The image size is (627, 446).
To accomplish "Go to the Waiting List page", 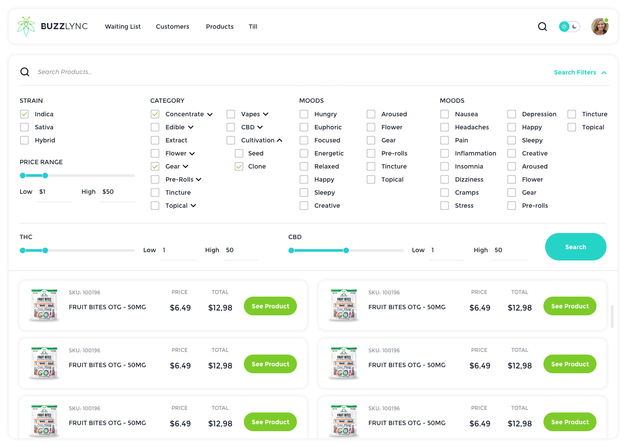I will pos(123,27).
